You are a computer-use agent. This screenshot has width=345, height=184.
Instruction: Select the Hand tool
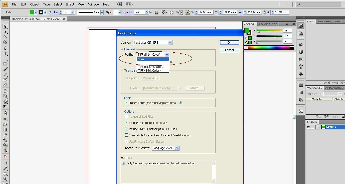(5, 174)
